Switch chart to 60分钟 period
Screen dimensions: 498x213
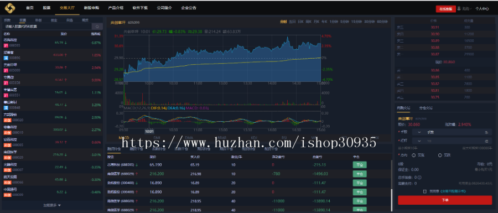point(382,22)
